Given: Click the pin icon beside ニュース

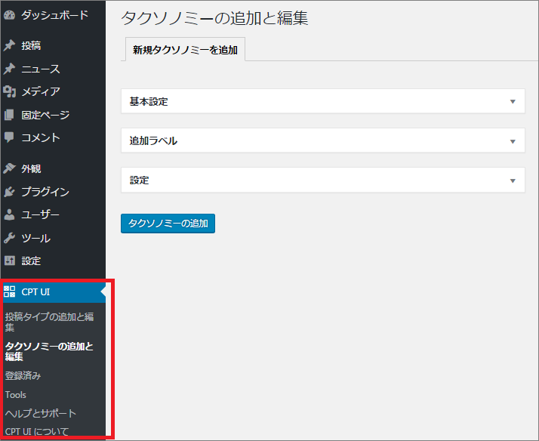Looking at the screenshot, I should pyautogui.click(x=9, y=69).
